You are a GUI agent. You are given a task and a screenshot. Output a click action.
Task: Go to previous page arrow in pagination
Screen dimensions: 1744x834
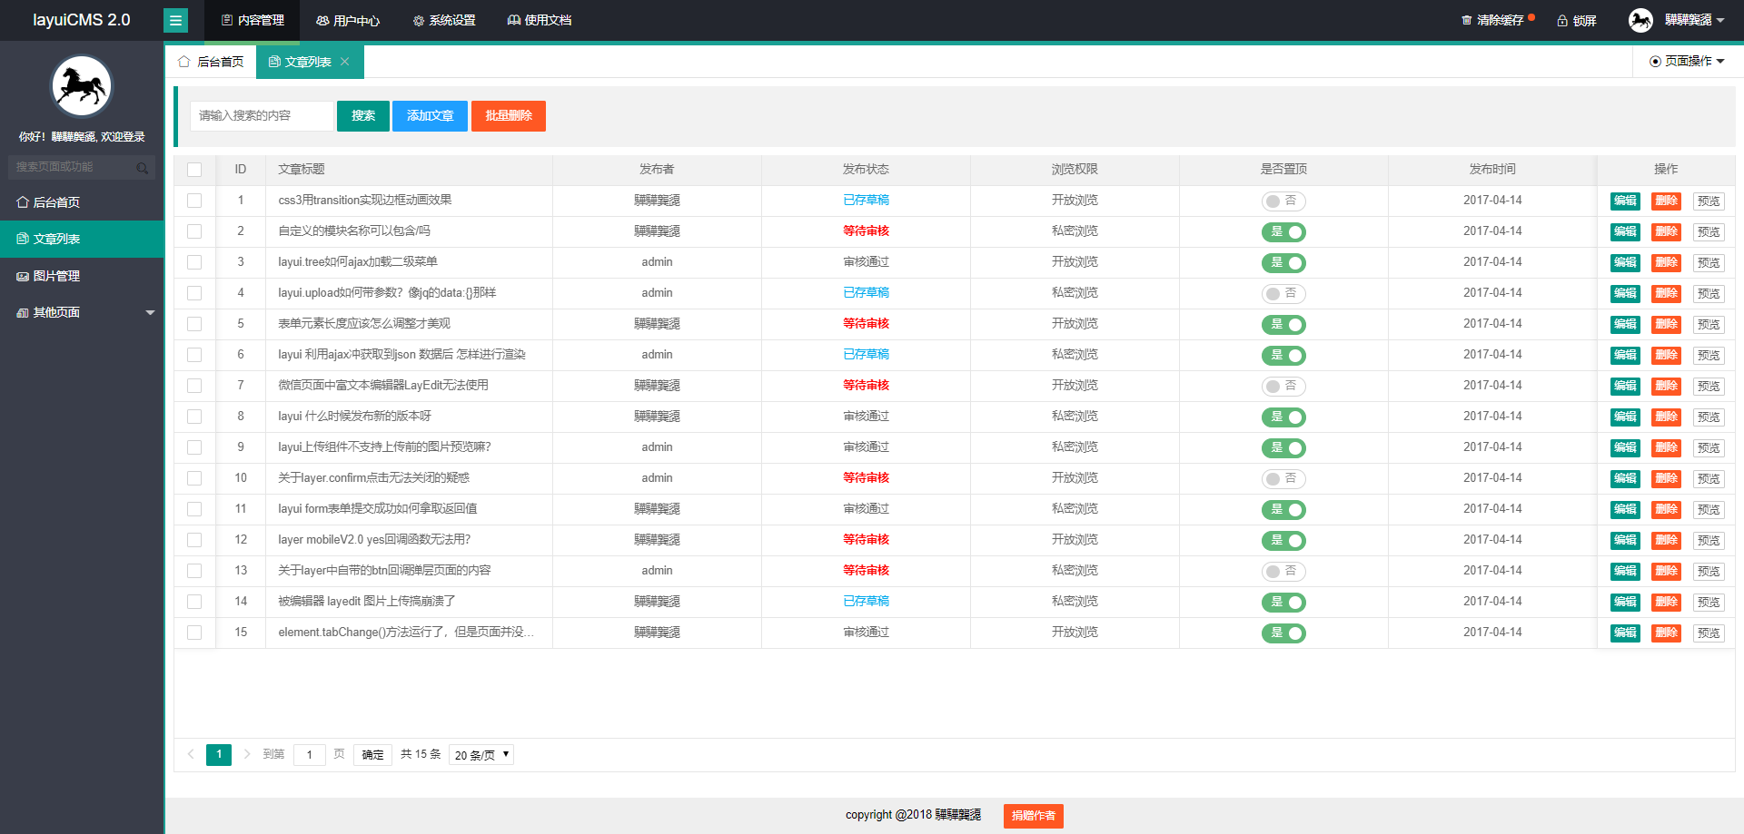coord(191,754)
